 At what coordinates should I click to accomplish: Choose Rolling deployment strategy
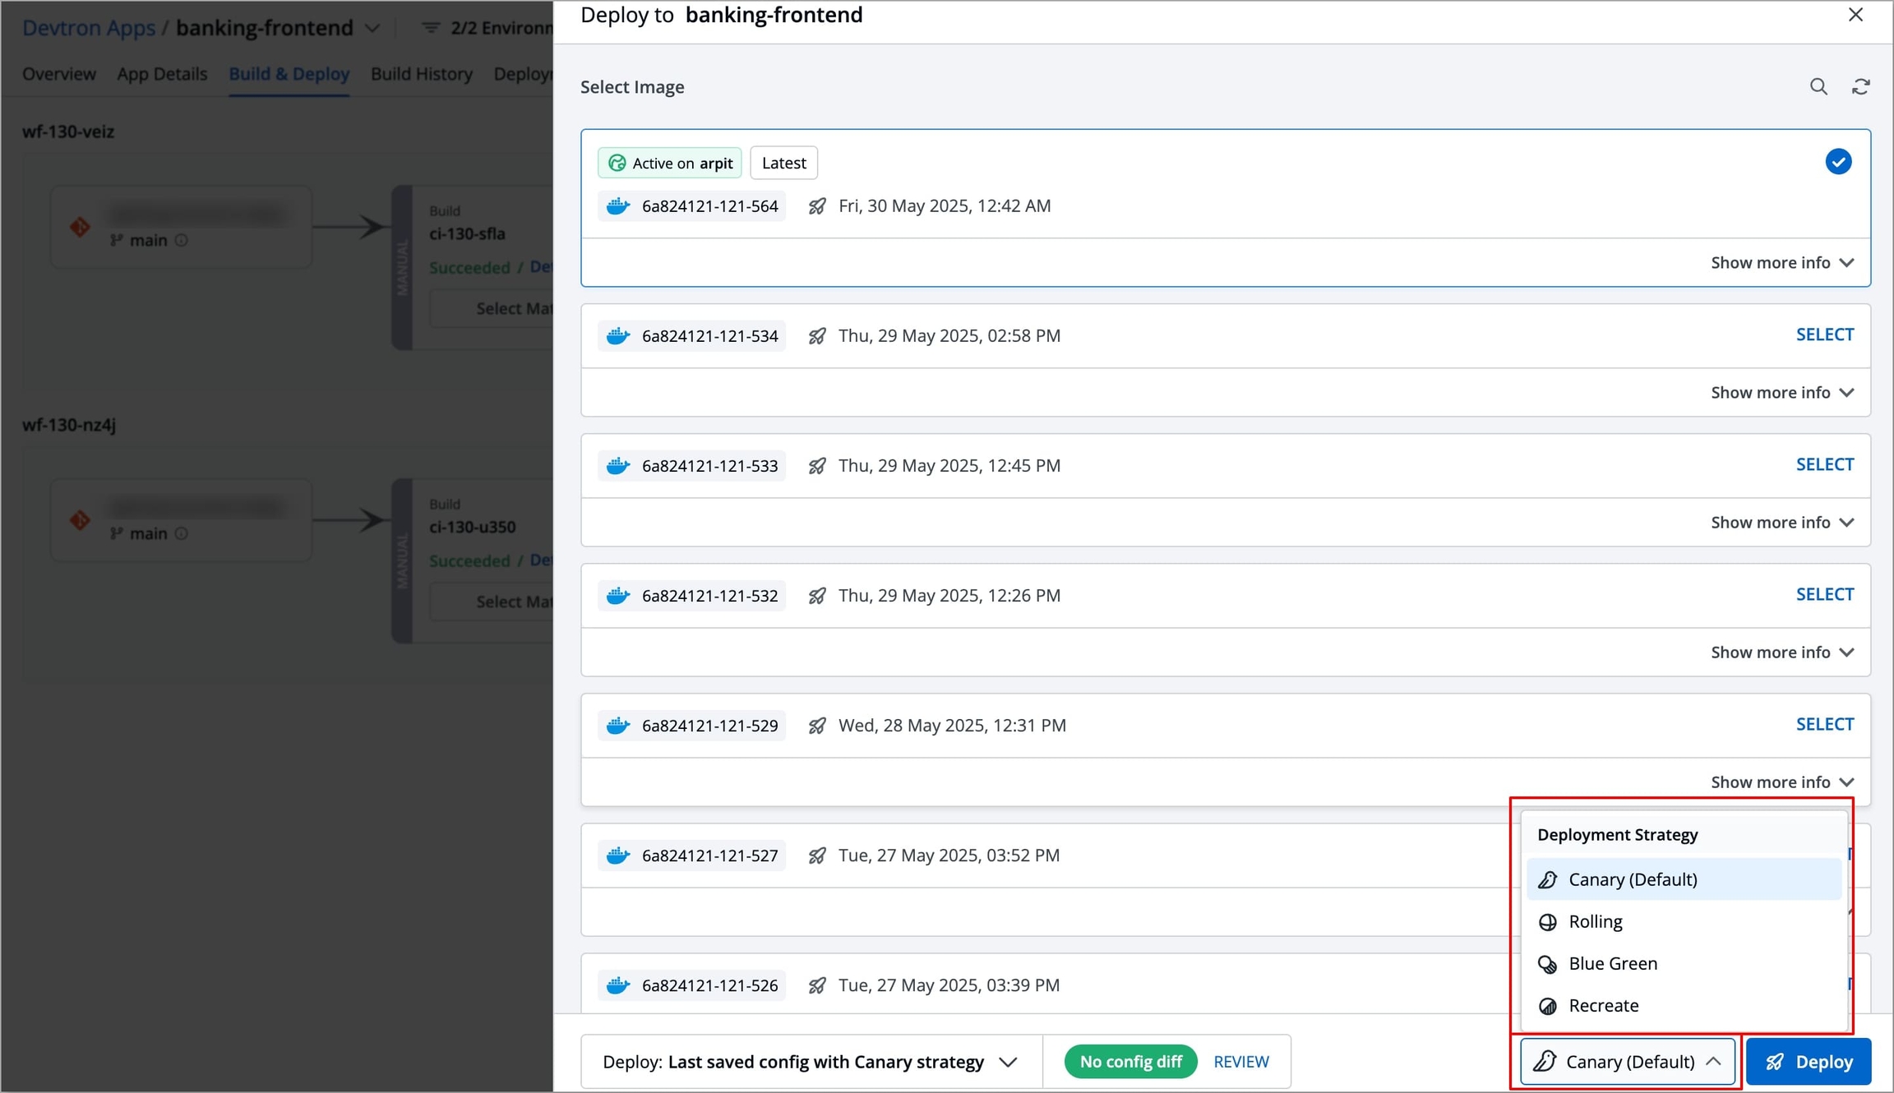coord(1596,922)
